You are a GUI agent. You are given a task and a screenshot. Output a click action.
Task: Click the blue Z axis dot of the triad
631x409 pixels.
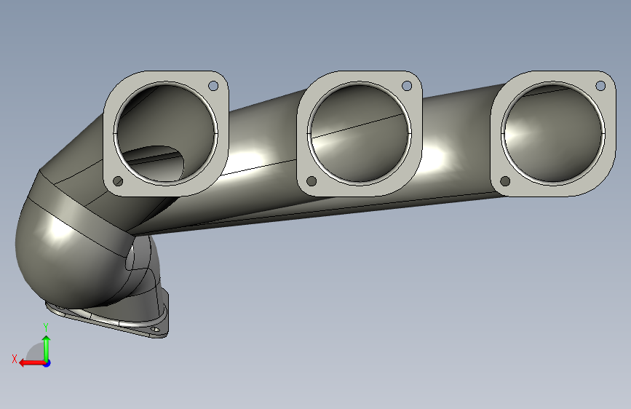pos(47,364)
